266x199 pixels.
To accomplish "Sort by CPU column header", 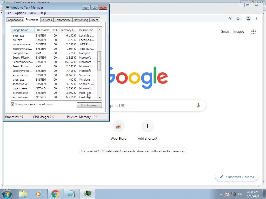I will (55, 30).
